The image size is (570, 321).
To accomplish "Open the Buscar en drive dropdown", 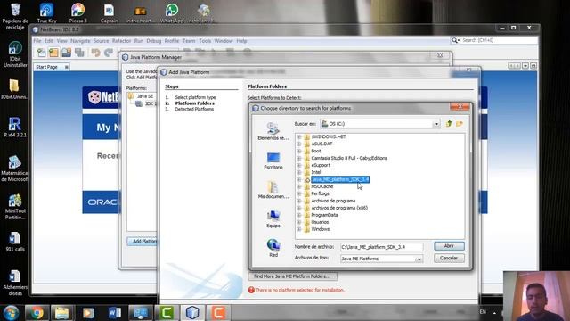I will click(x=436, y=124).
